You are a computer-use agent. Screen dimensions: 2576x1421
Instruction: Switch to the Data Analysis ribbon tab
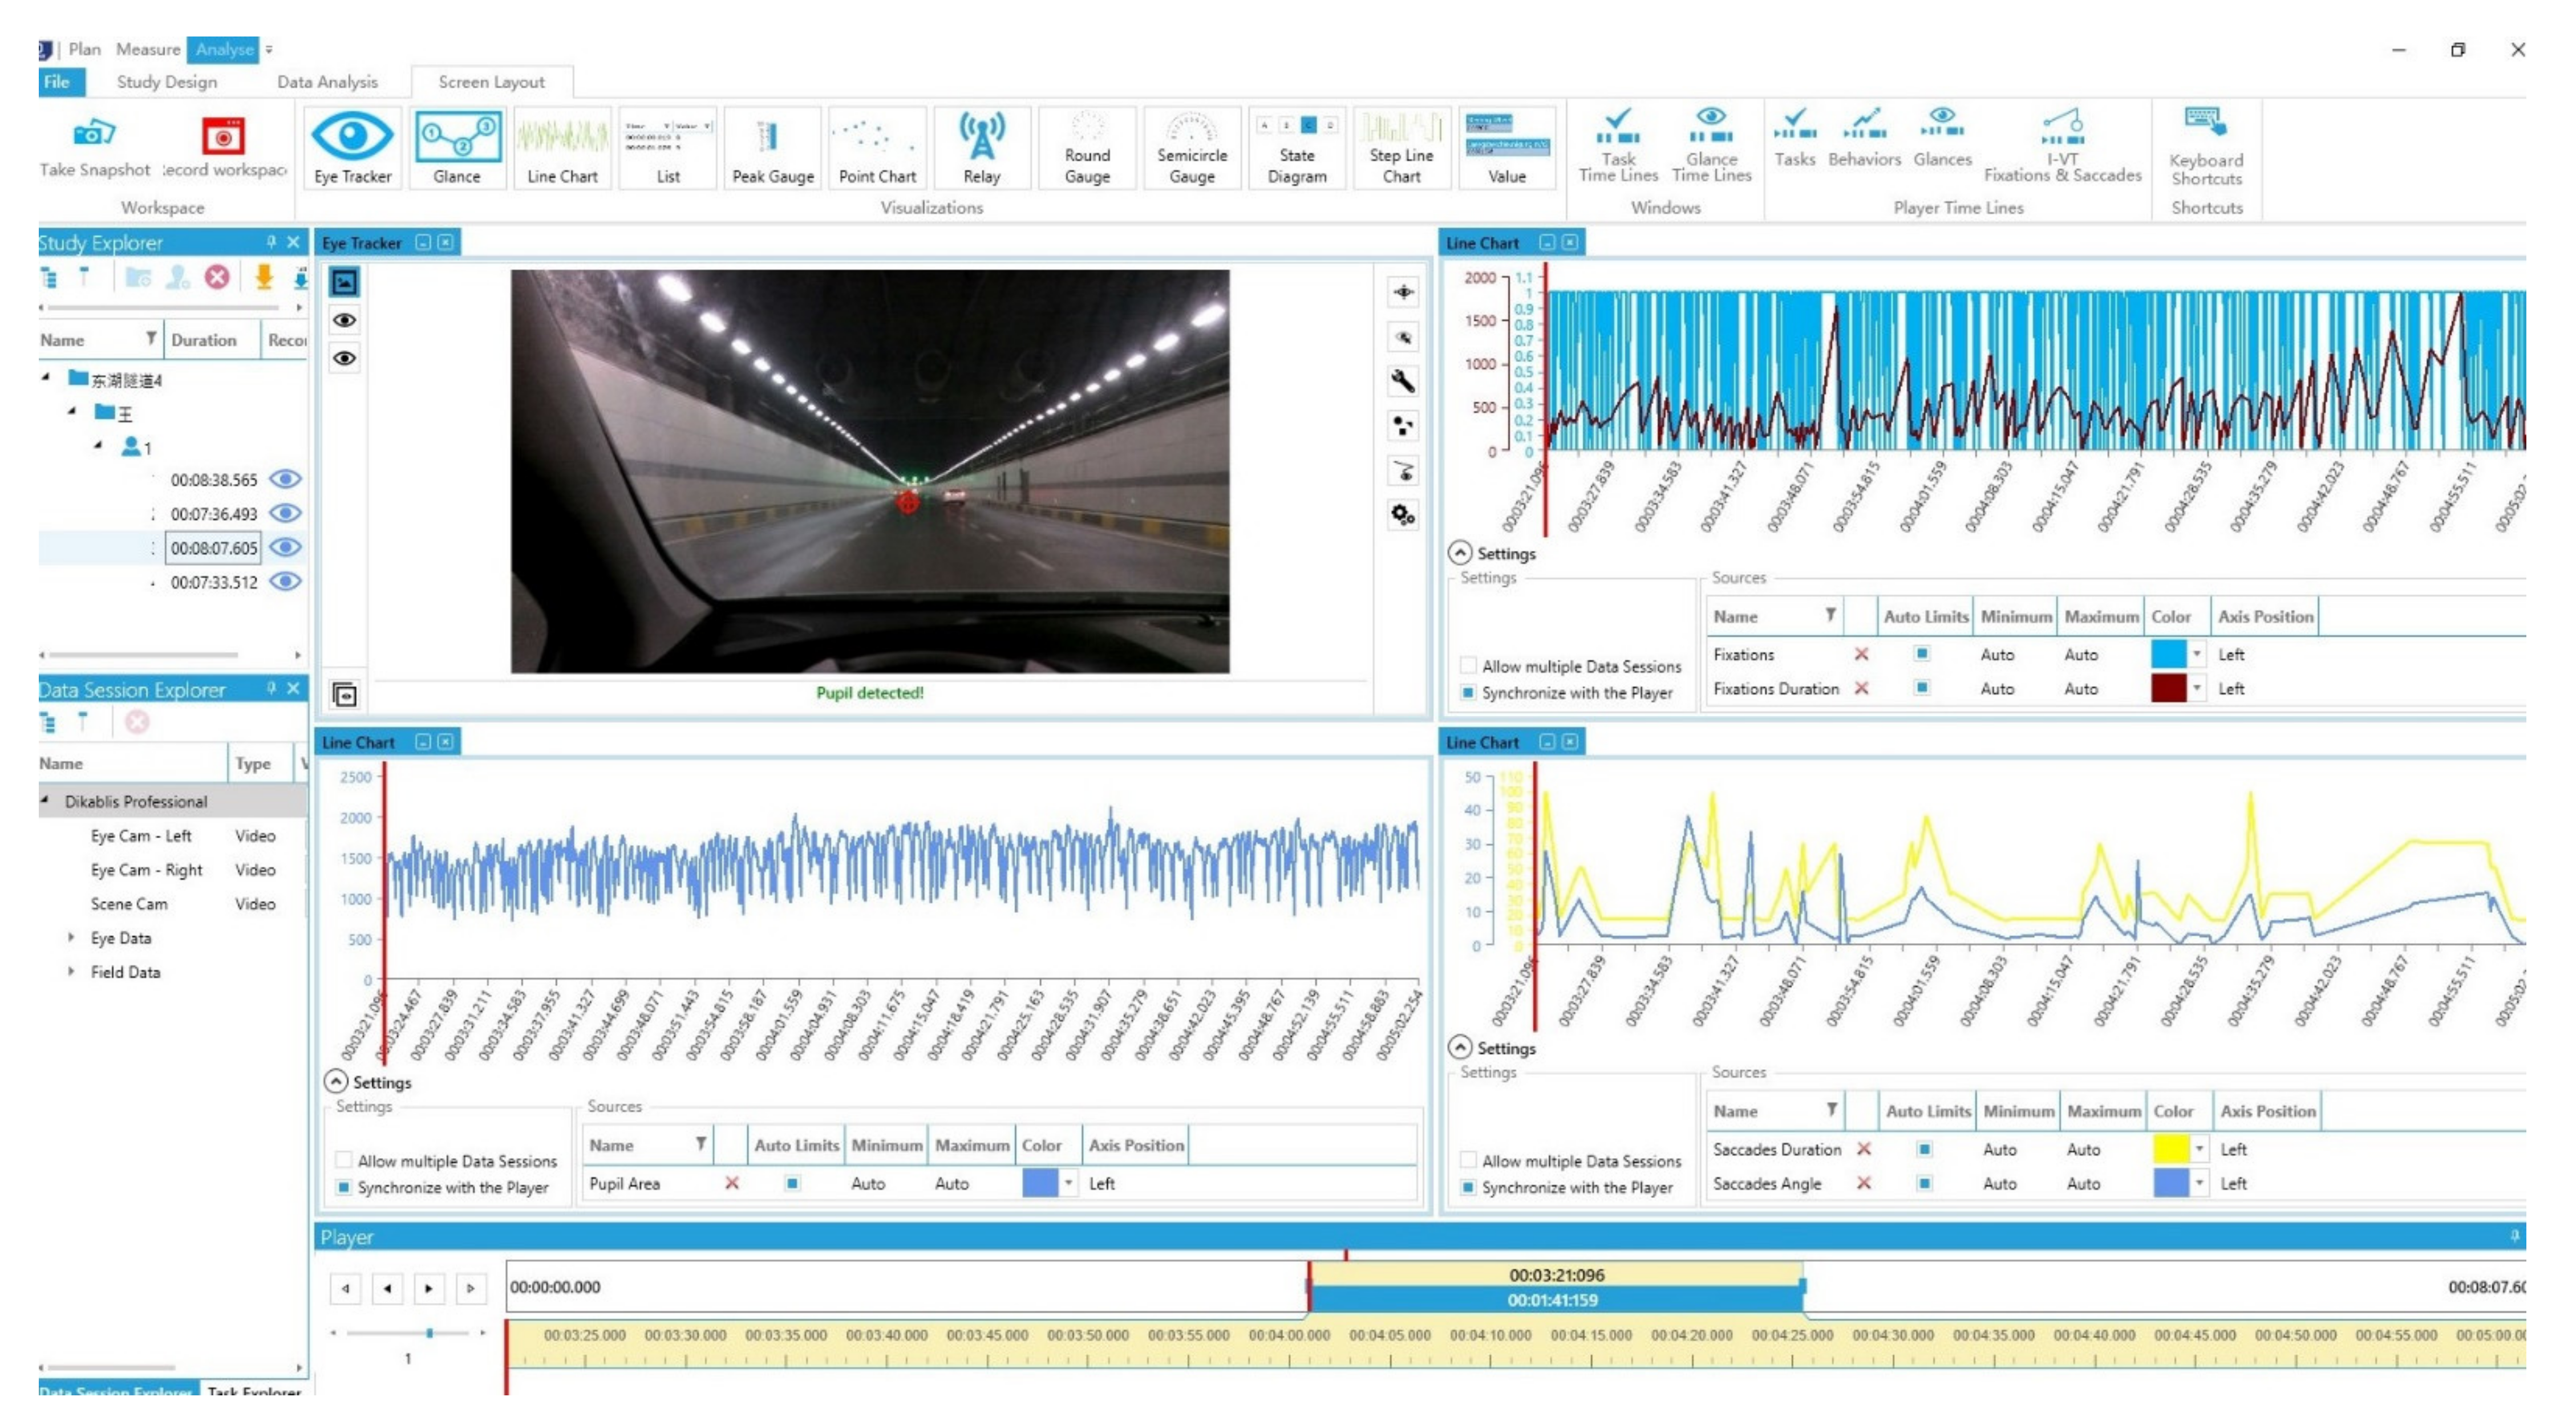(x=327, y=82)
